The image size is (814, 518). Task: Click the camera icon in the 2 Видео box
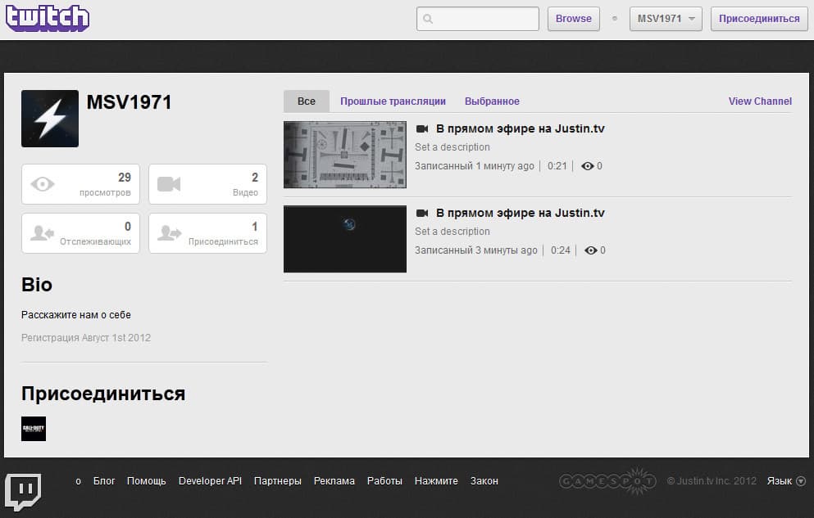point(169,184)
